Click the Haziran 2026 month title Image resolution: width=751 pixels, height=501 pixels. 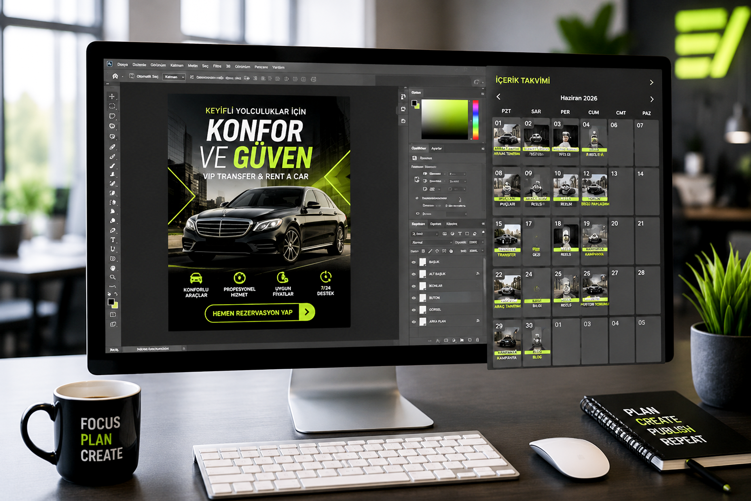579,98
